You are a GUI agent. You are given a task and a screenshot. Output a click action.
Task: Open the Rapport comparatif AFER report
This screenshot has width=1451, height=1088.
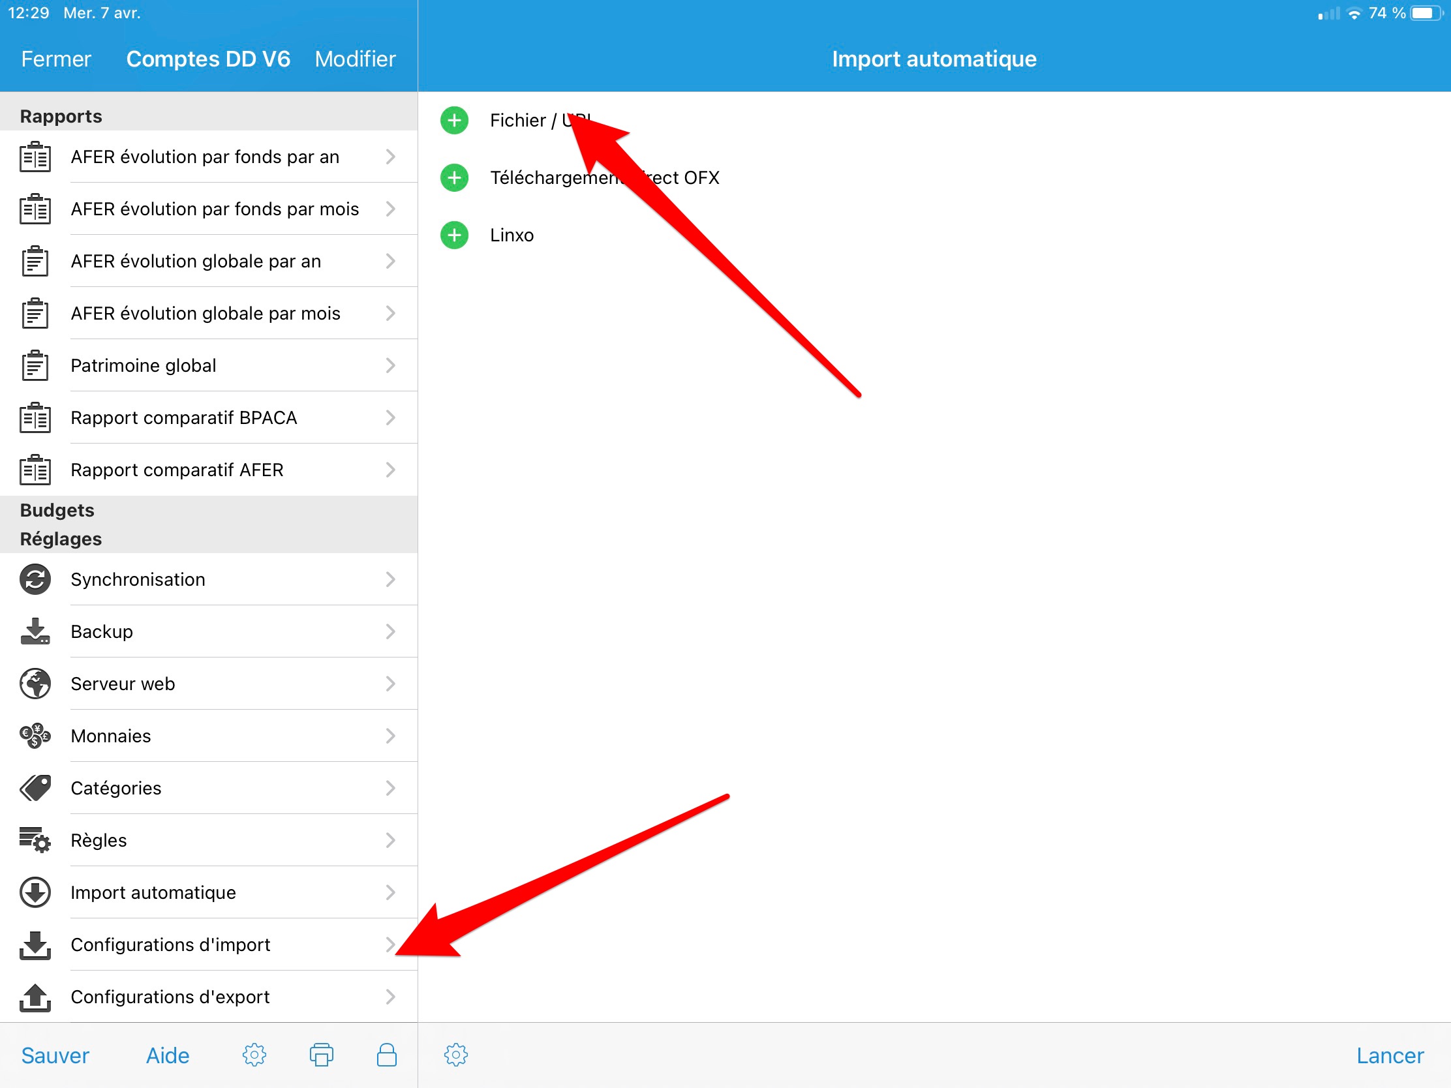pyautogui.click(x=209, y=470)
